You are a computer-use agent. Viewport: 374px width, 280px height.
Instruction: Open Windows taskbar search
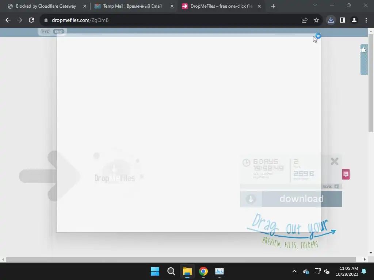click(x=171, y=271)
